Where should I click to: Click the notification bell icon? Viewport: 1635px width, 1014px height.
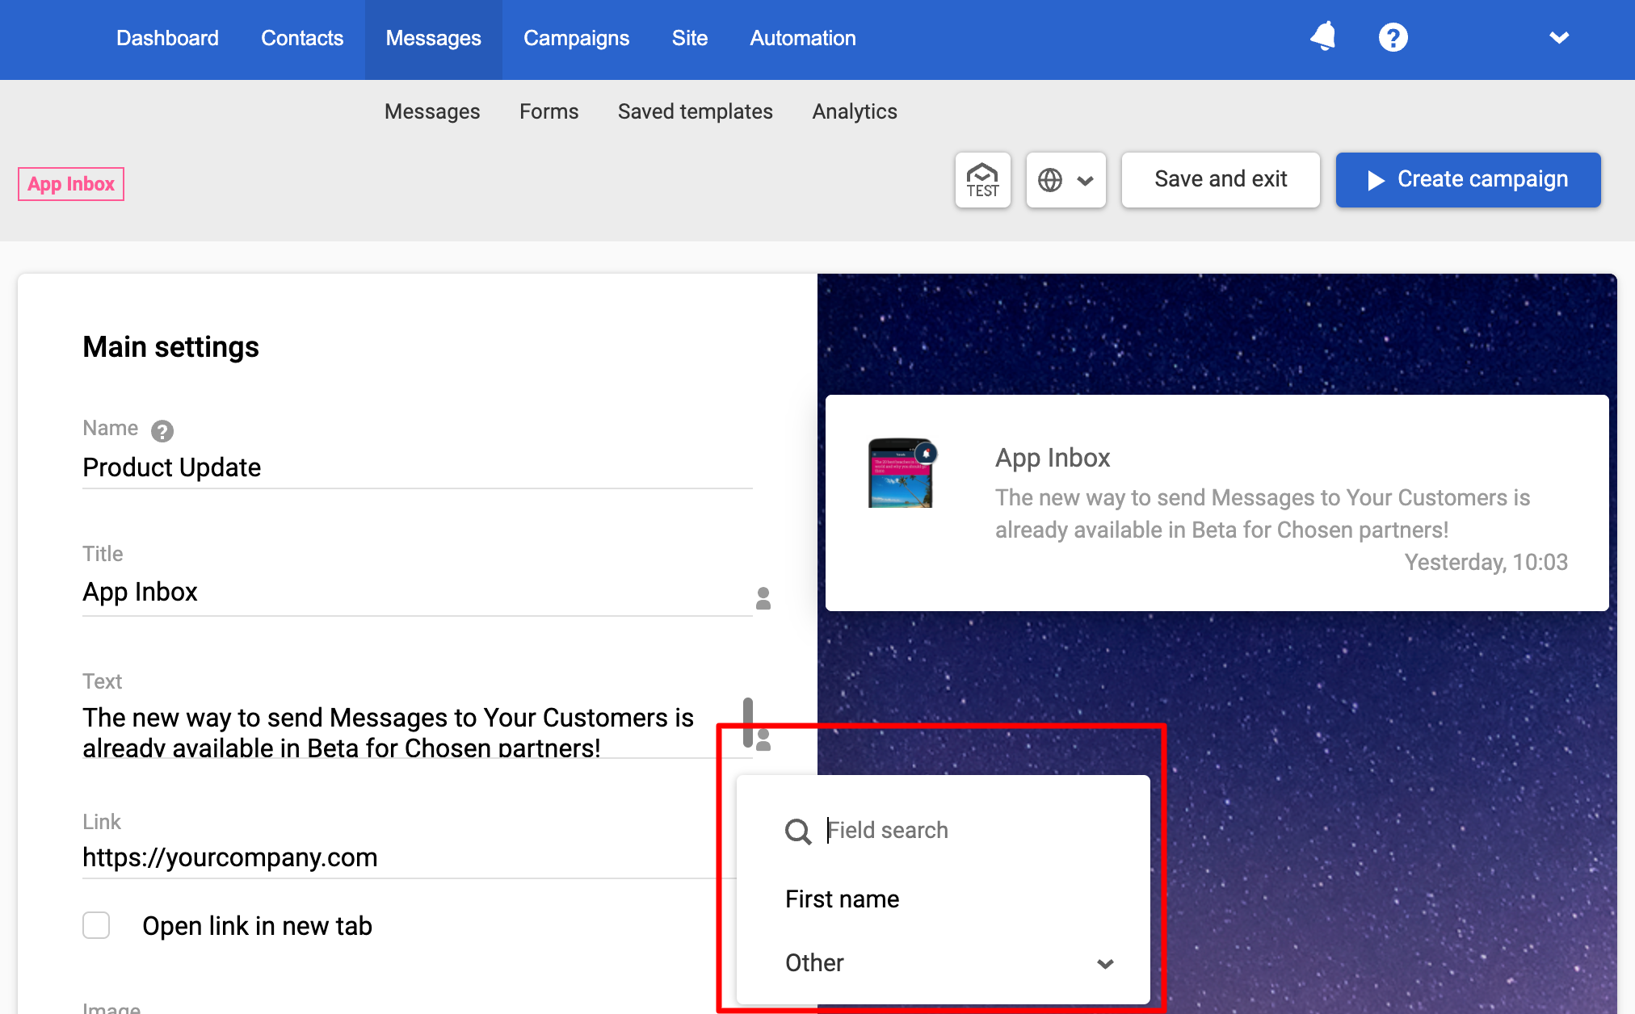click(1322, 37)
